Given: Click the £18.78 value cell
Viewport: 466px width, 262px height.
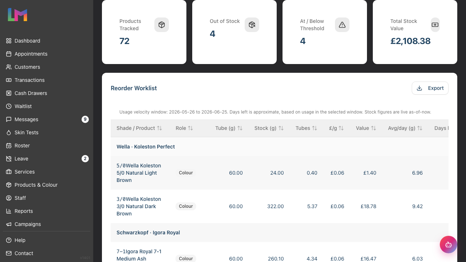Looking at the screenshot, I should point(368,206).
